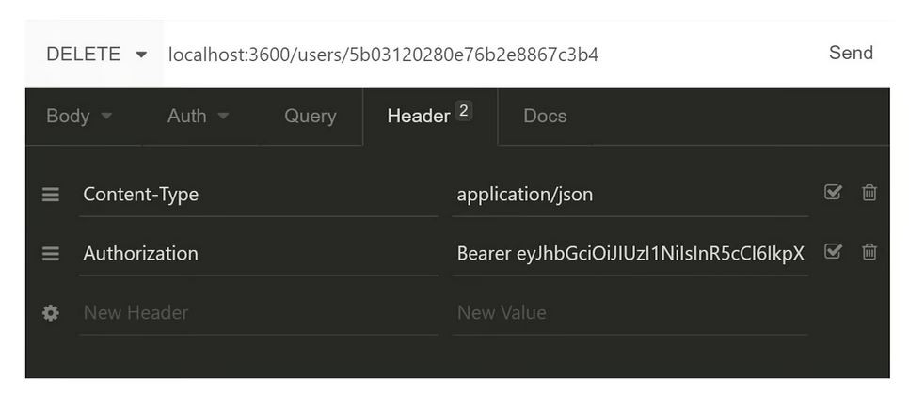Click the Content-Type header name field
909x394 pixels.
258,195
